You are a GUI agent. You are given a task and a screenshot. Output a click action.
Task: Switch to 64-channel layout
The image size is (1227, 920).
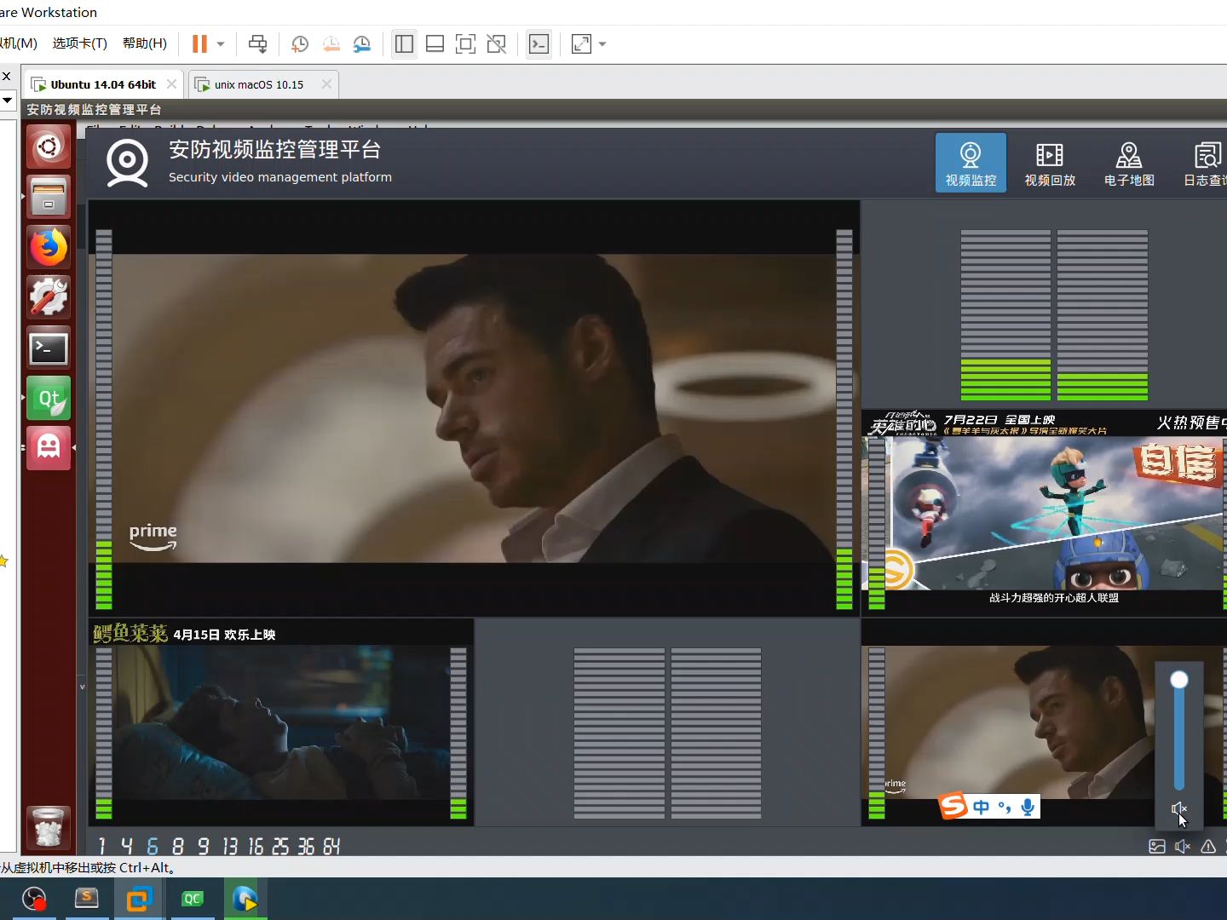331,846
